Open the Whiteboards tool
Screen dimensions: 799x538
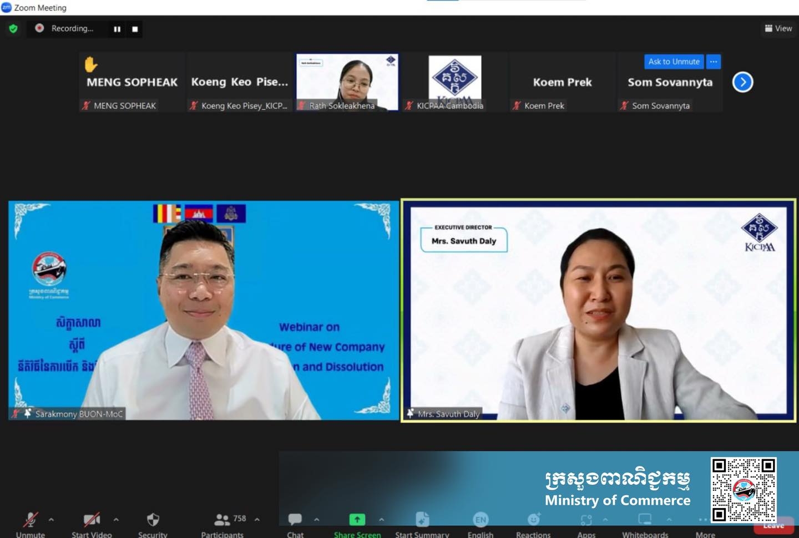pyautogui.click(x=645, y=520)
